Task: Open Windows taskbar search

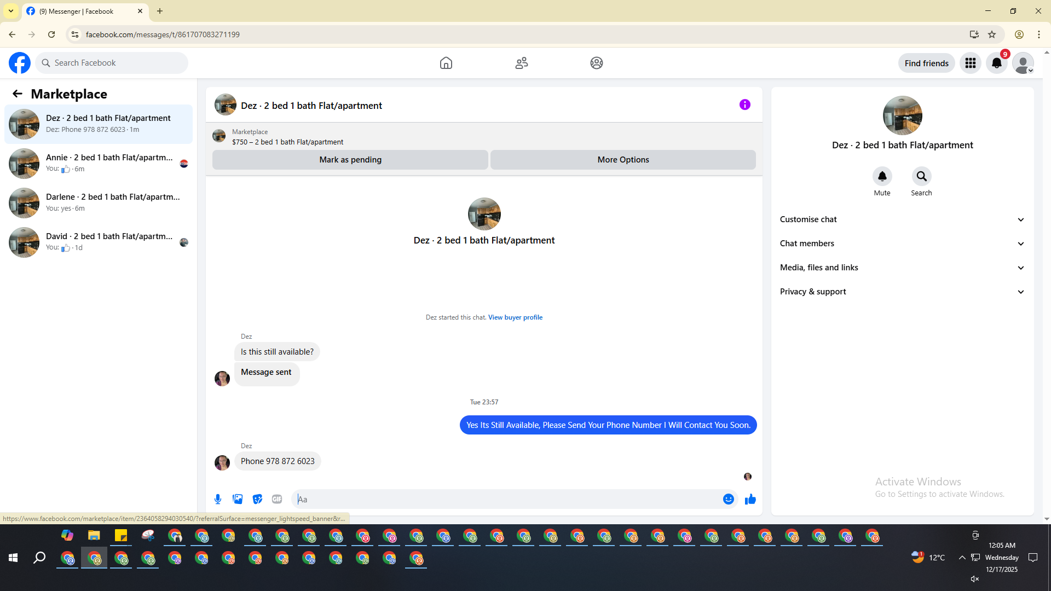Action: (x=39, y=558)
